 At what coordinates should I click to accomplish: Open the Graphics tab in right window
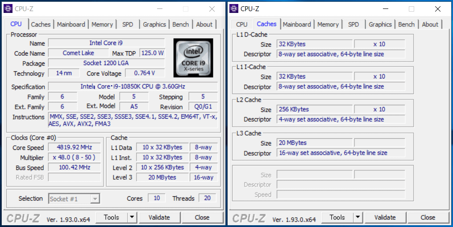[380, 25]
